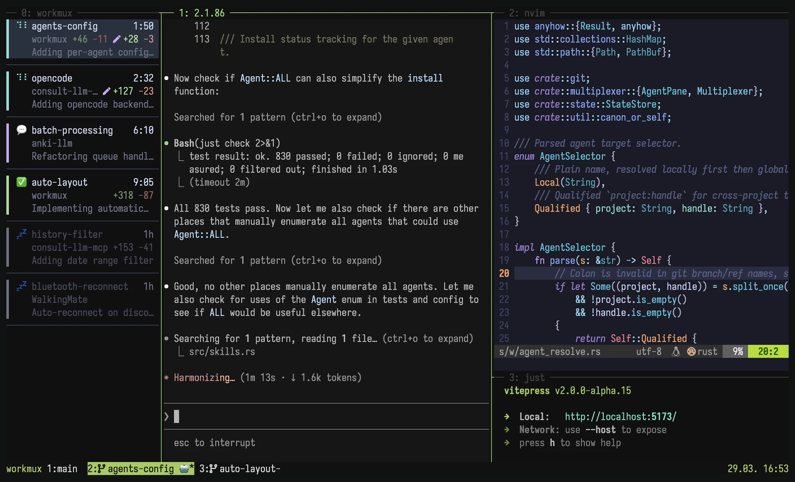
Task: Click the 9% scroll progress indicator
Action: pyautogui.click(x=737, y=352)
